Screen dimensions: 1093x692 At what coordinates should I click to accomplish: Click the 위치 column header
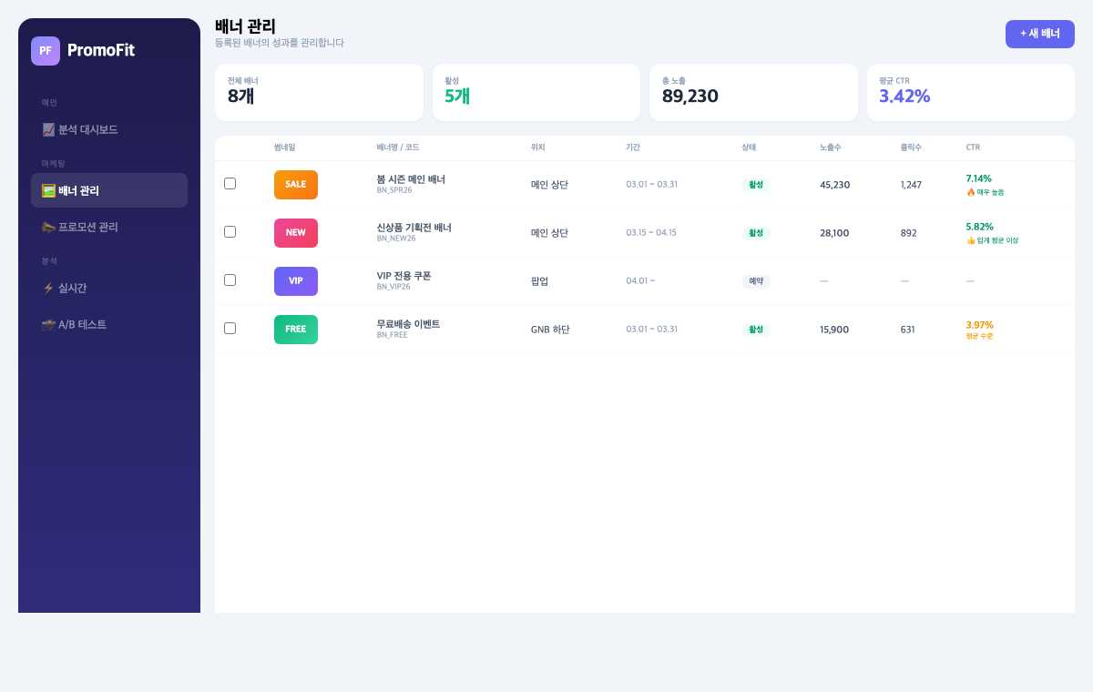pos(538,148)
